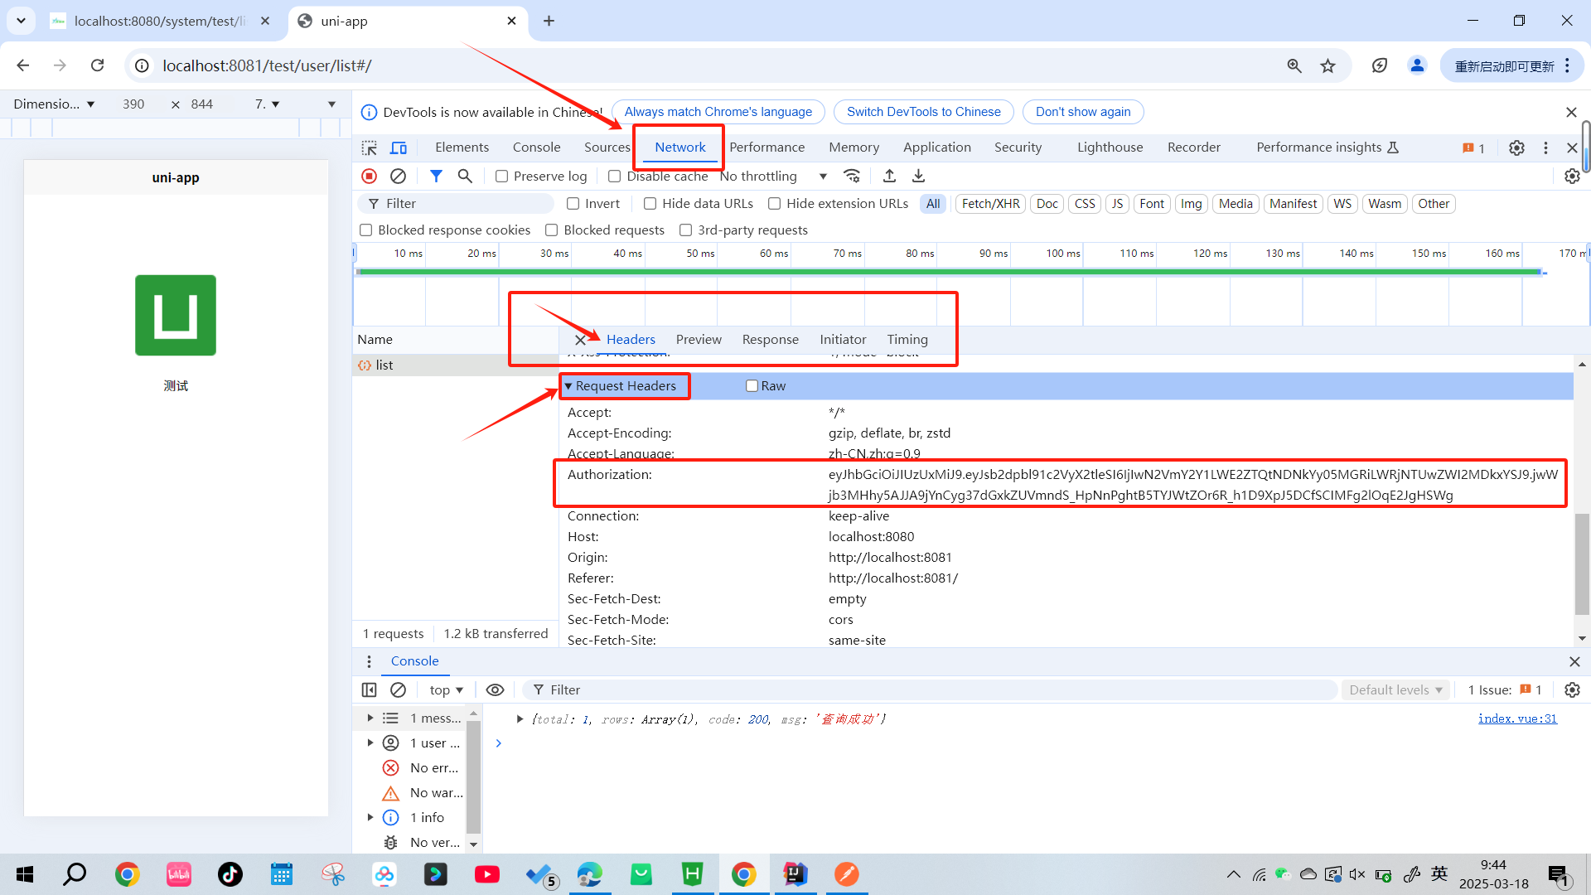Enable Preserve log checkbox
The height and width of the screenshot is (895, 1591).
tap(501, 177)
